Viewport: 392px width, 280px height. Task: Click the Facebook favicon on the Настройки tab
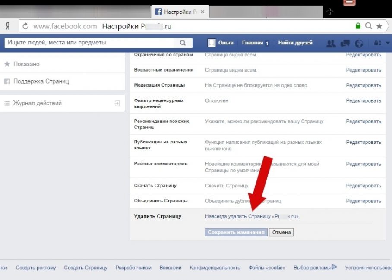(x=158, y=12)
